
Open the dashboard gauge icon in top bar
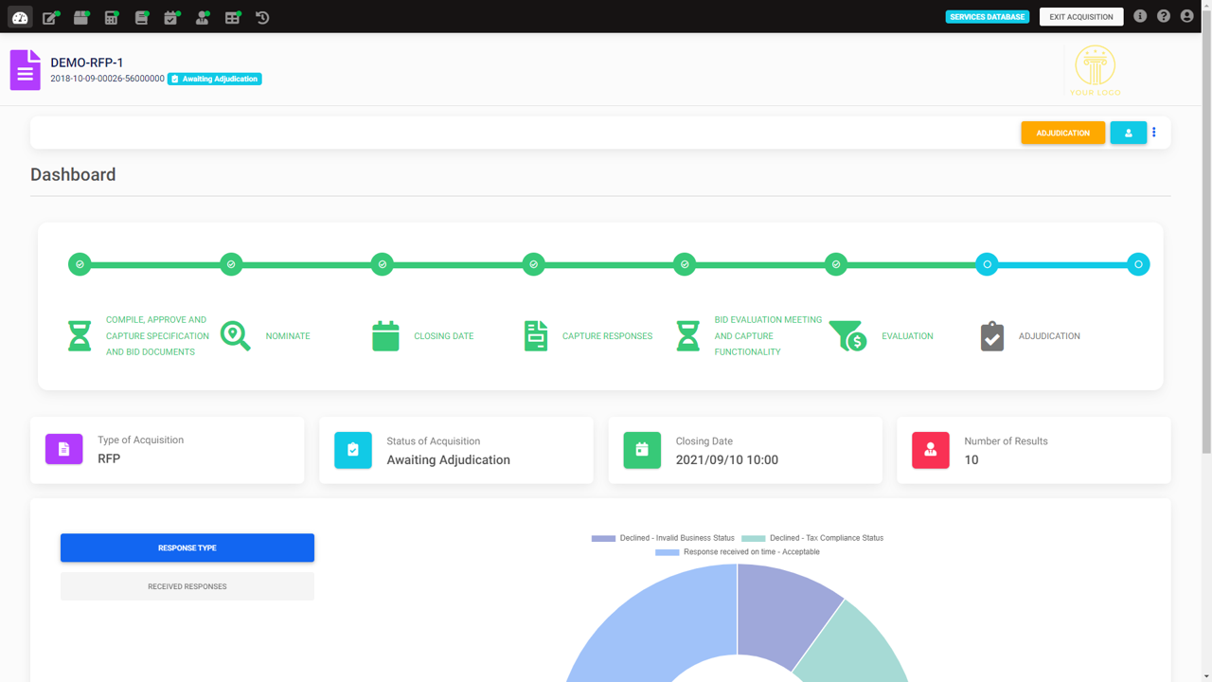(20, 17)
